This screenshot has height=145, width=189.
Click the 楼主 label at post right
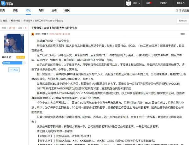pyautogui.click(x=183, y=34)
